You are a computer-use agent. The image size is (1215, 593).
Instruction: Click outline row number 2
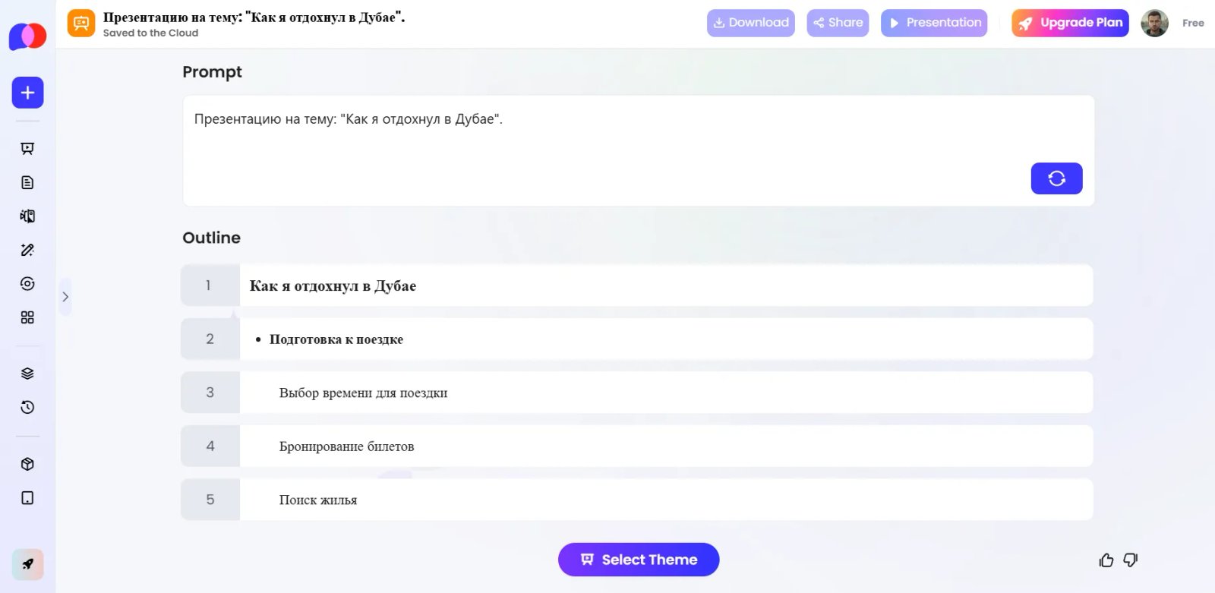tap(210, 339)
